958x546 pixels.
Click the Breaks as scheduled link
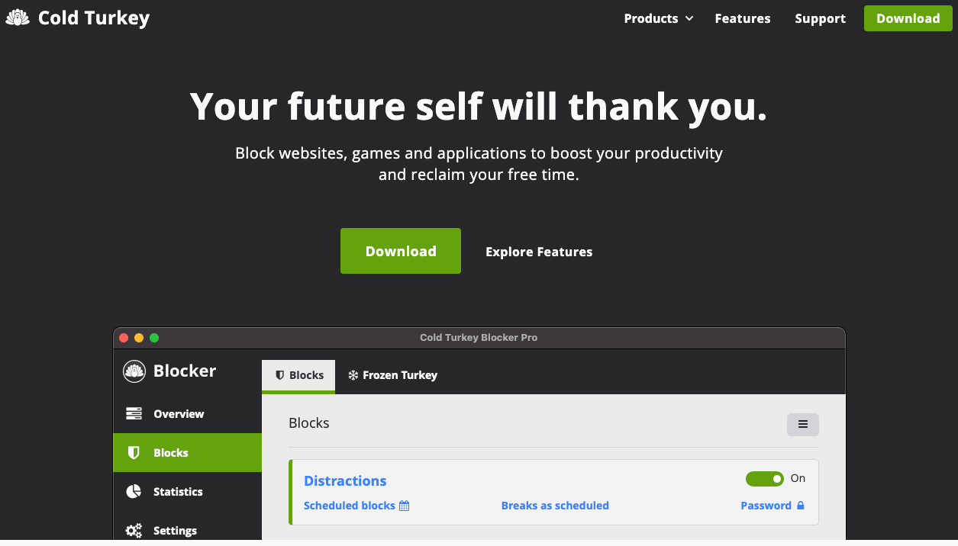pyautogui.click(x=555, y=506)
